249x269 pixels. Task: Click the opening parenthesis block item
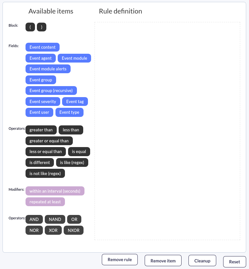[30, 27]
